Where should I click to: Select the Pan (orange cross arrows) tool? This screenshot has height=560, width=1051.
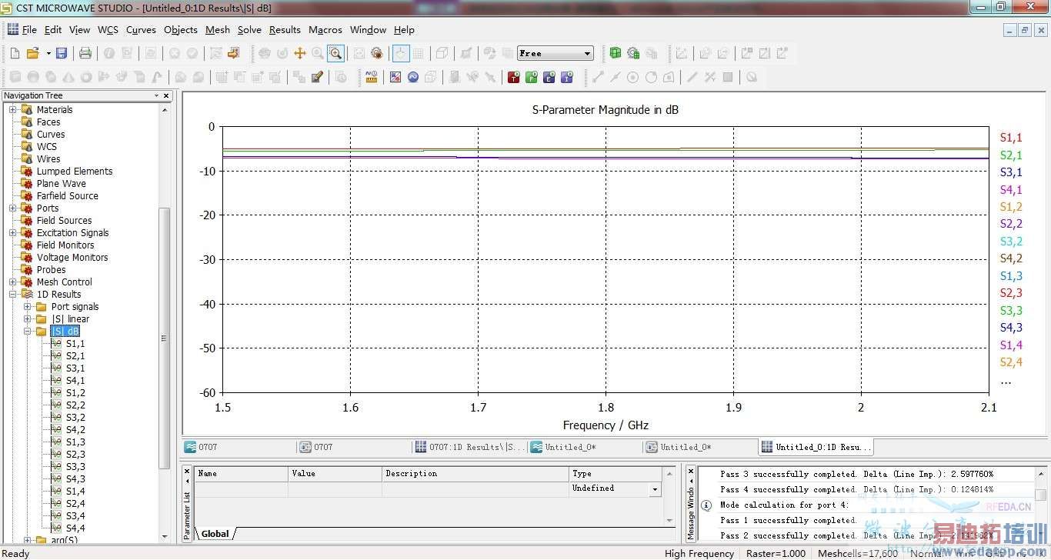click(x=300, y=53)
